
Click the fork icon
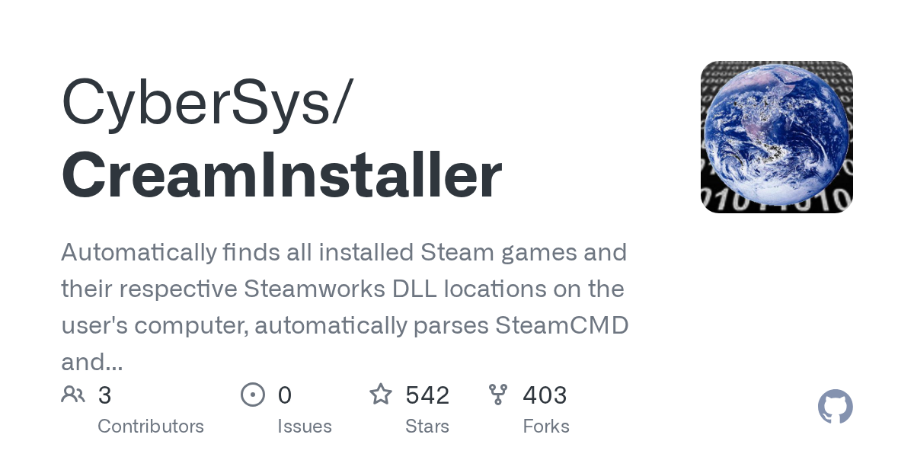[498, 395]
